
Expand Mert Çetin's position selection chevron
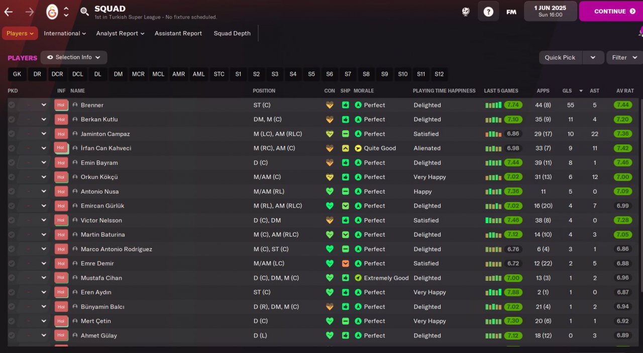44,321
